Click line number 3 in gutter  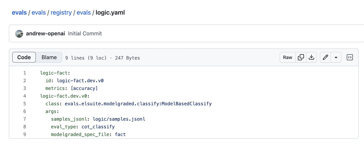pyautogui.click(x=25, y=88)
